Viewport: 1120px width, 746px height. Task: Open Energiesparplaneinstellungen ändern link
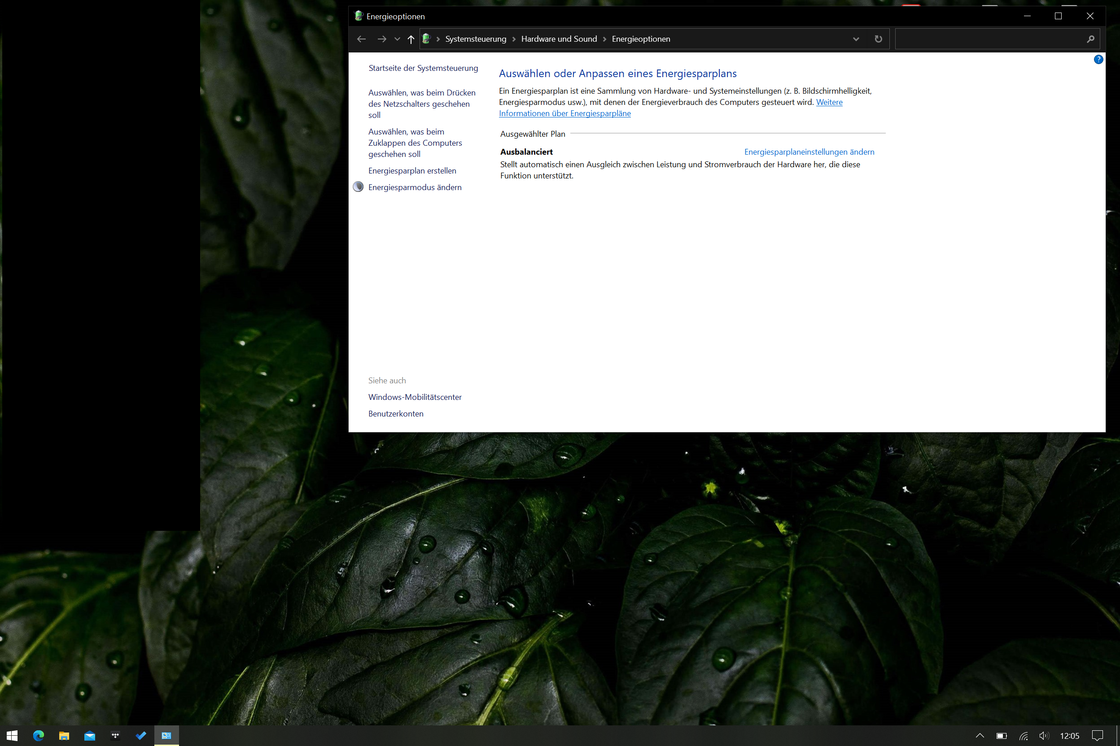[809, 152]
